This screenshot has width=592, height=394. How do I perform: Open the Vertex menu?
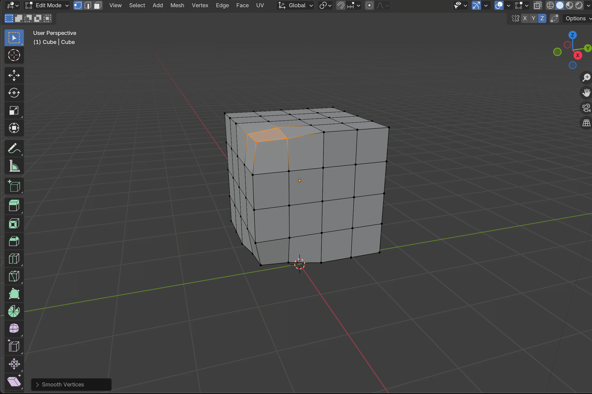(x=200, y=5)
